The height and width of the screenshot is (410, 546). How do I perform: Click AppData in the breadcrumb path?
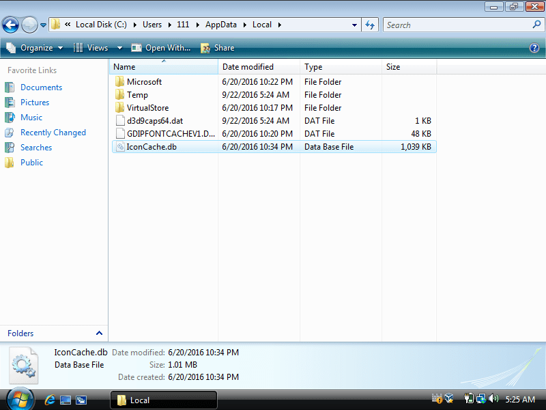coord(219,25)
